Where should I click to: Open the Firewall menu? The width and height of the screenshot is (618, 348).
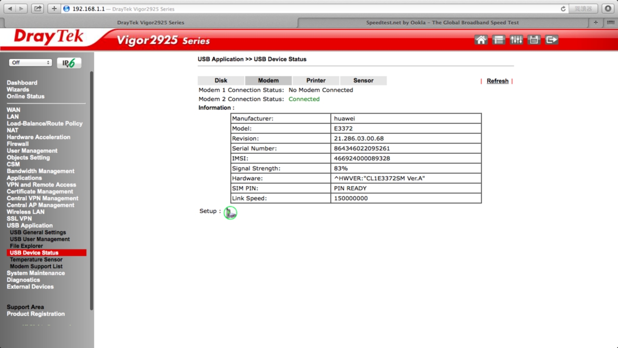[18, 144]
